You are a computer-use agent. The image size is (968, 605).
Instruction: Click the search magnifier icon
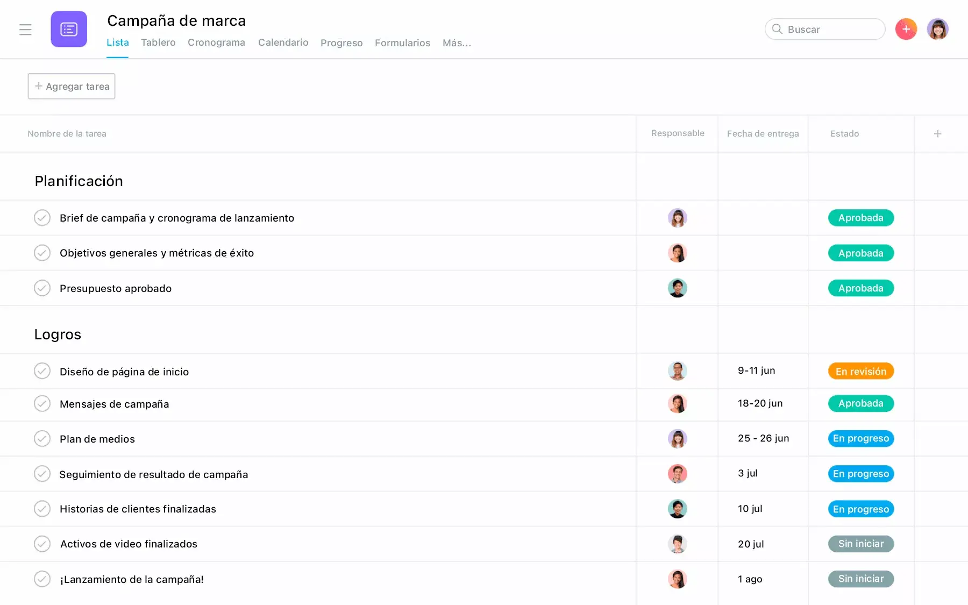[x=777, y=29]
